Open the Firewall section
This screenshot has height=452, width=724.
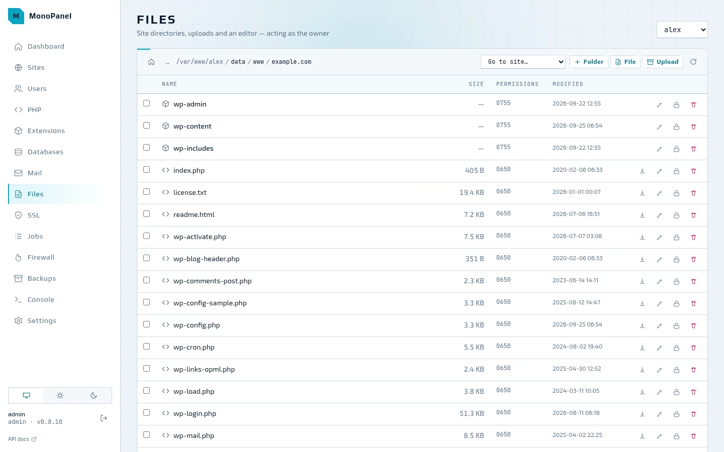click(x=60, y=257)
